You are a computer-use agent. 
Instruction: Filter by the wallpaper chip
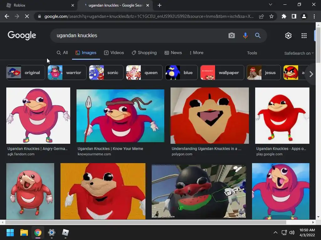pos(222,72)
